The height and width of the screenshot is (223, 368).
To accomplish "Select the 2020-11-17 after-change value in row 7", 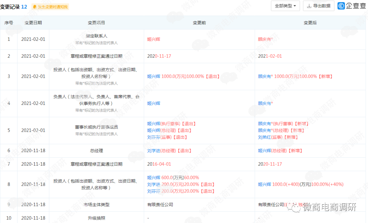I will pos(270,164).
